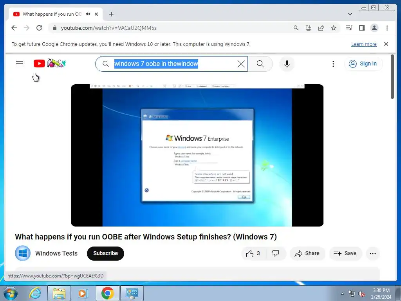Click the browser forward arrow
401x301 pixels.
click(27, 28)
